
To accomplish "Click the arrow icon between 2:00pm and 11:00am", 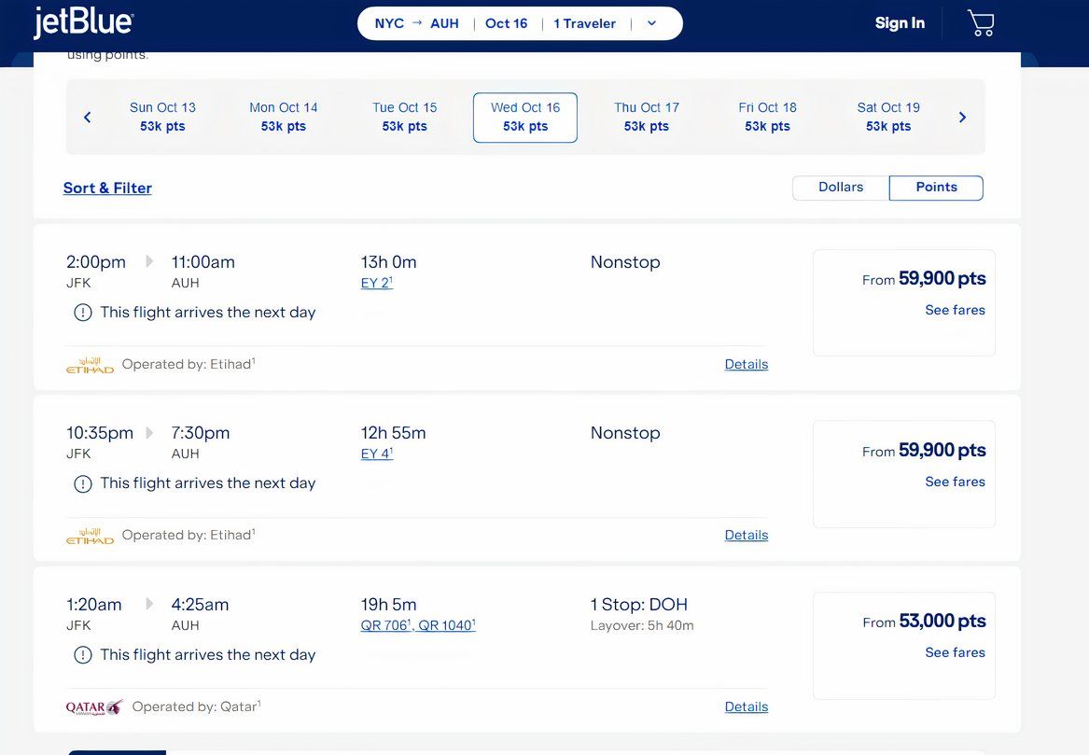I will point(149,262).
